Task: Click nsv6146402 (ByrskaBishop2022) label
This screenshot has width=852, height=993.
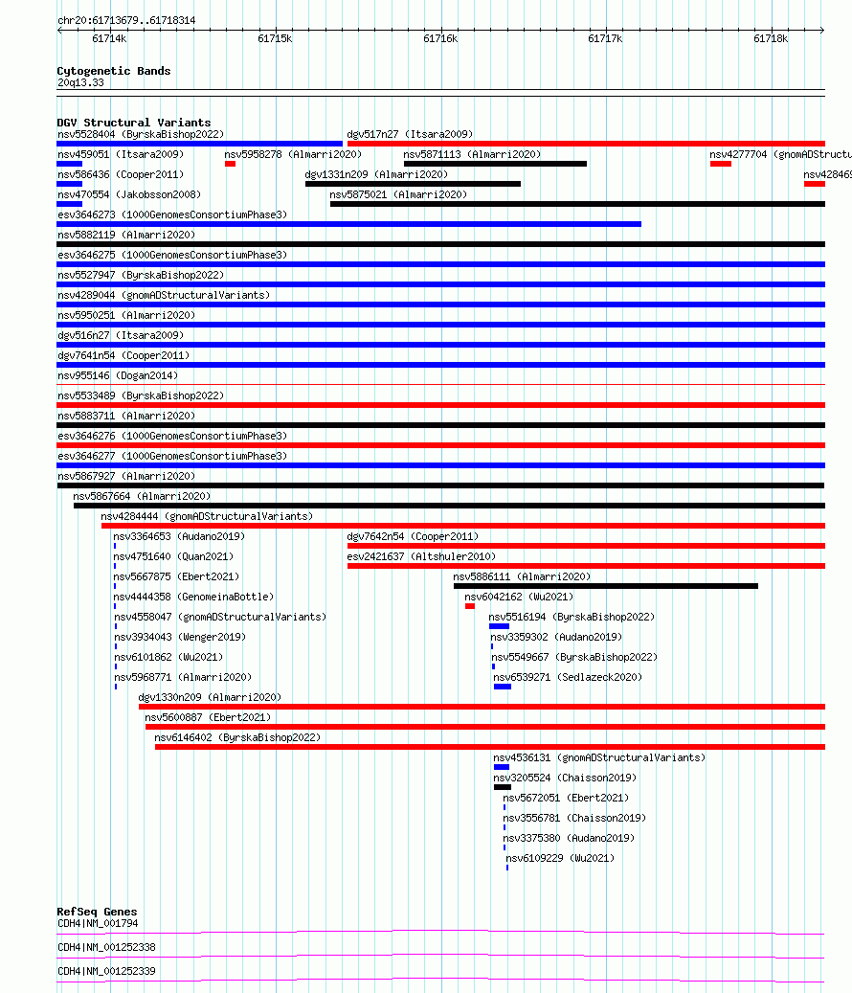Action: tap(237, 737)
